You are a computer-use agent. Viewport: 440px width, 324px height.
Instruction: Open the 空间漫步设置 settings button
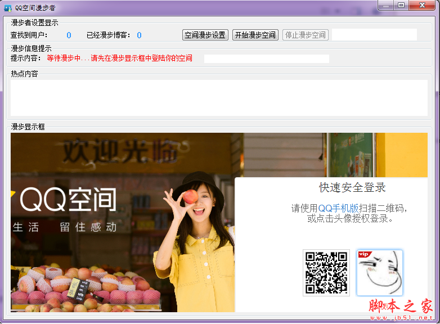[205, 35]
